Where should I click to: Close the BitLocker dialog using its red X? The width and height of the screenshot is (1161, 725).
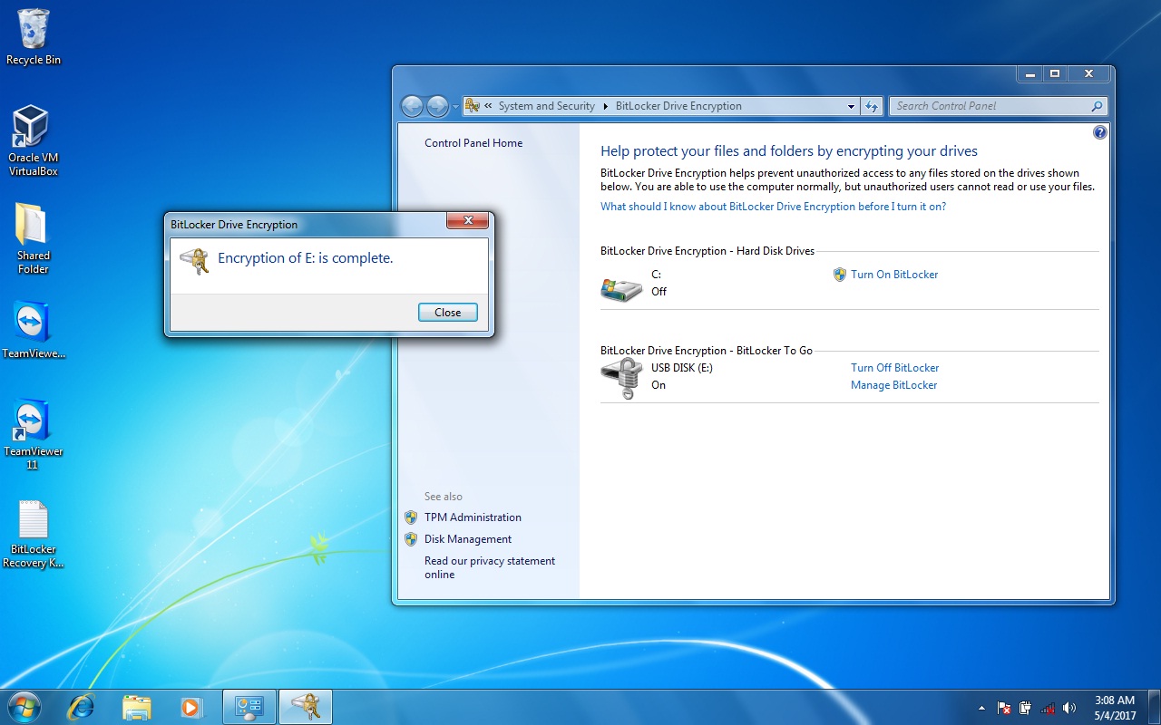coord(468,220)
